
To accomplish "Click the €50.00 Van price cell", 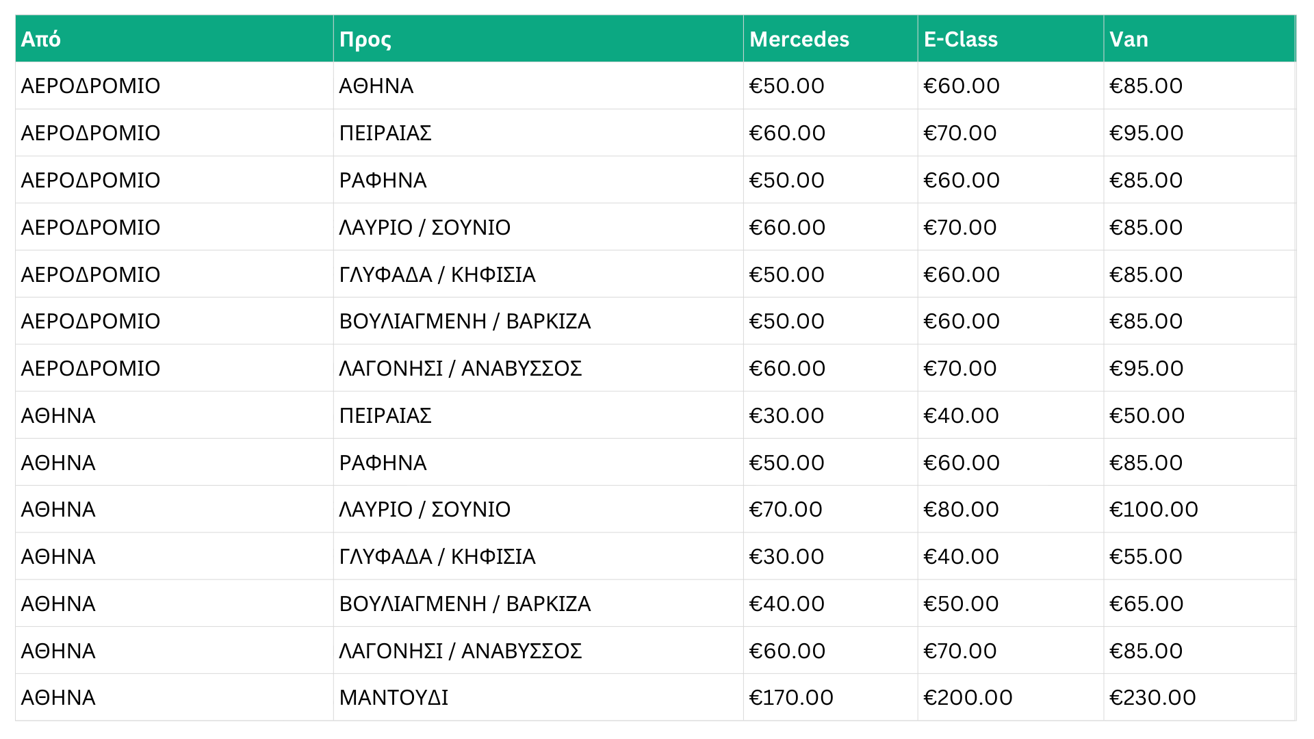I will coord(1147,415).
